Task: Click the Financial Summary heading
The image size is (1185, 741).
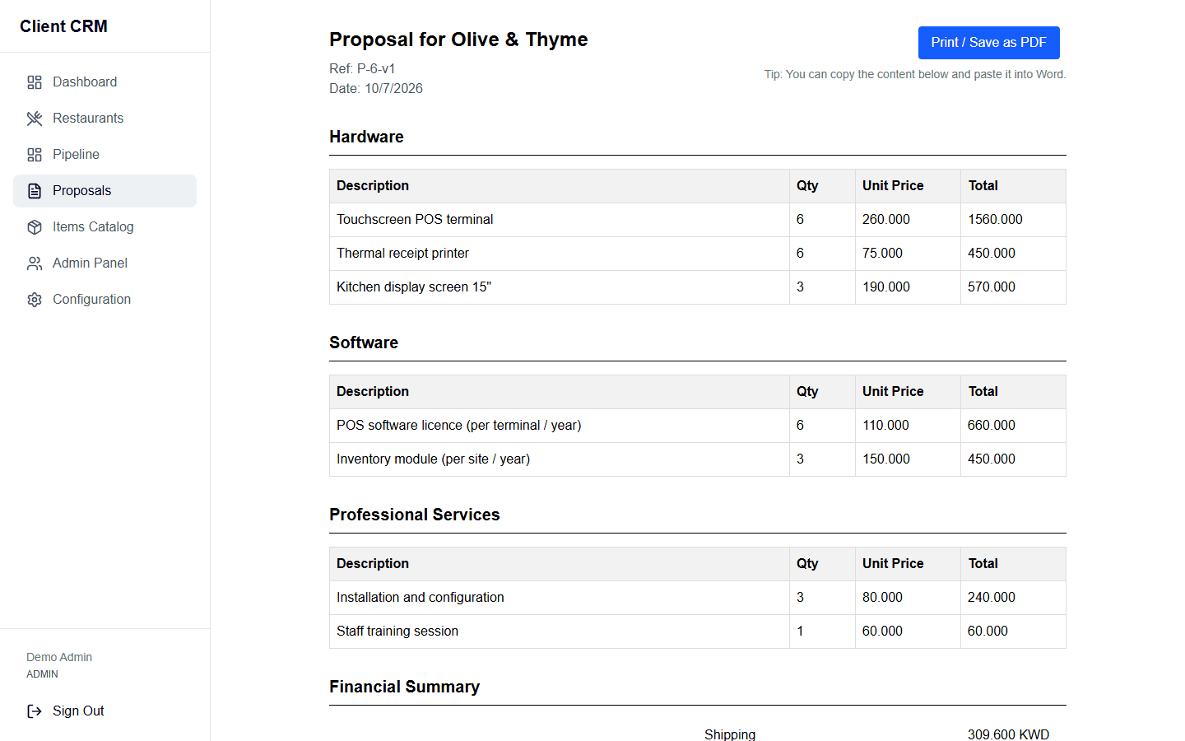Action: point(404,687)
